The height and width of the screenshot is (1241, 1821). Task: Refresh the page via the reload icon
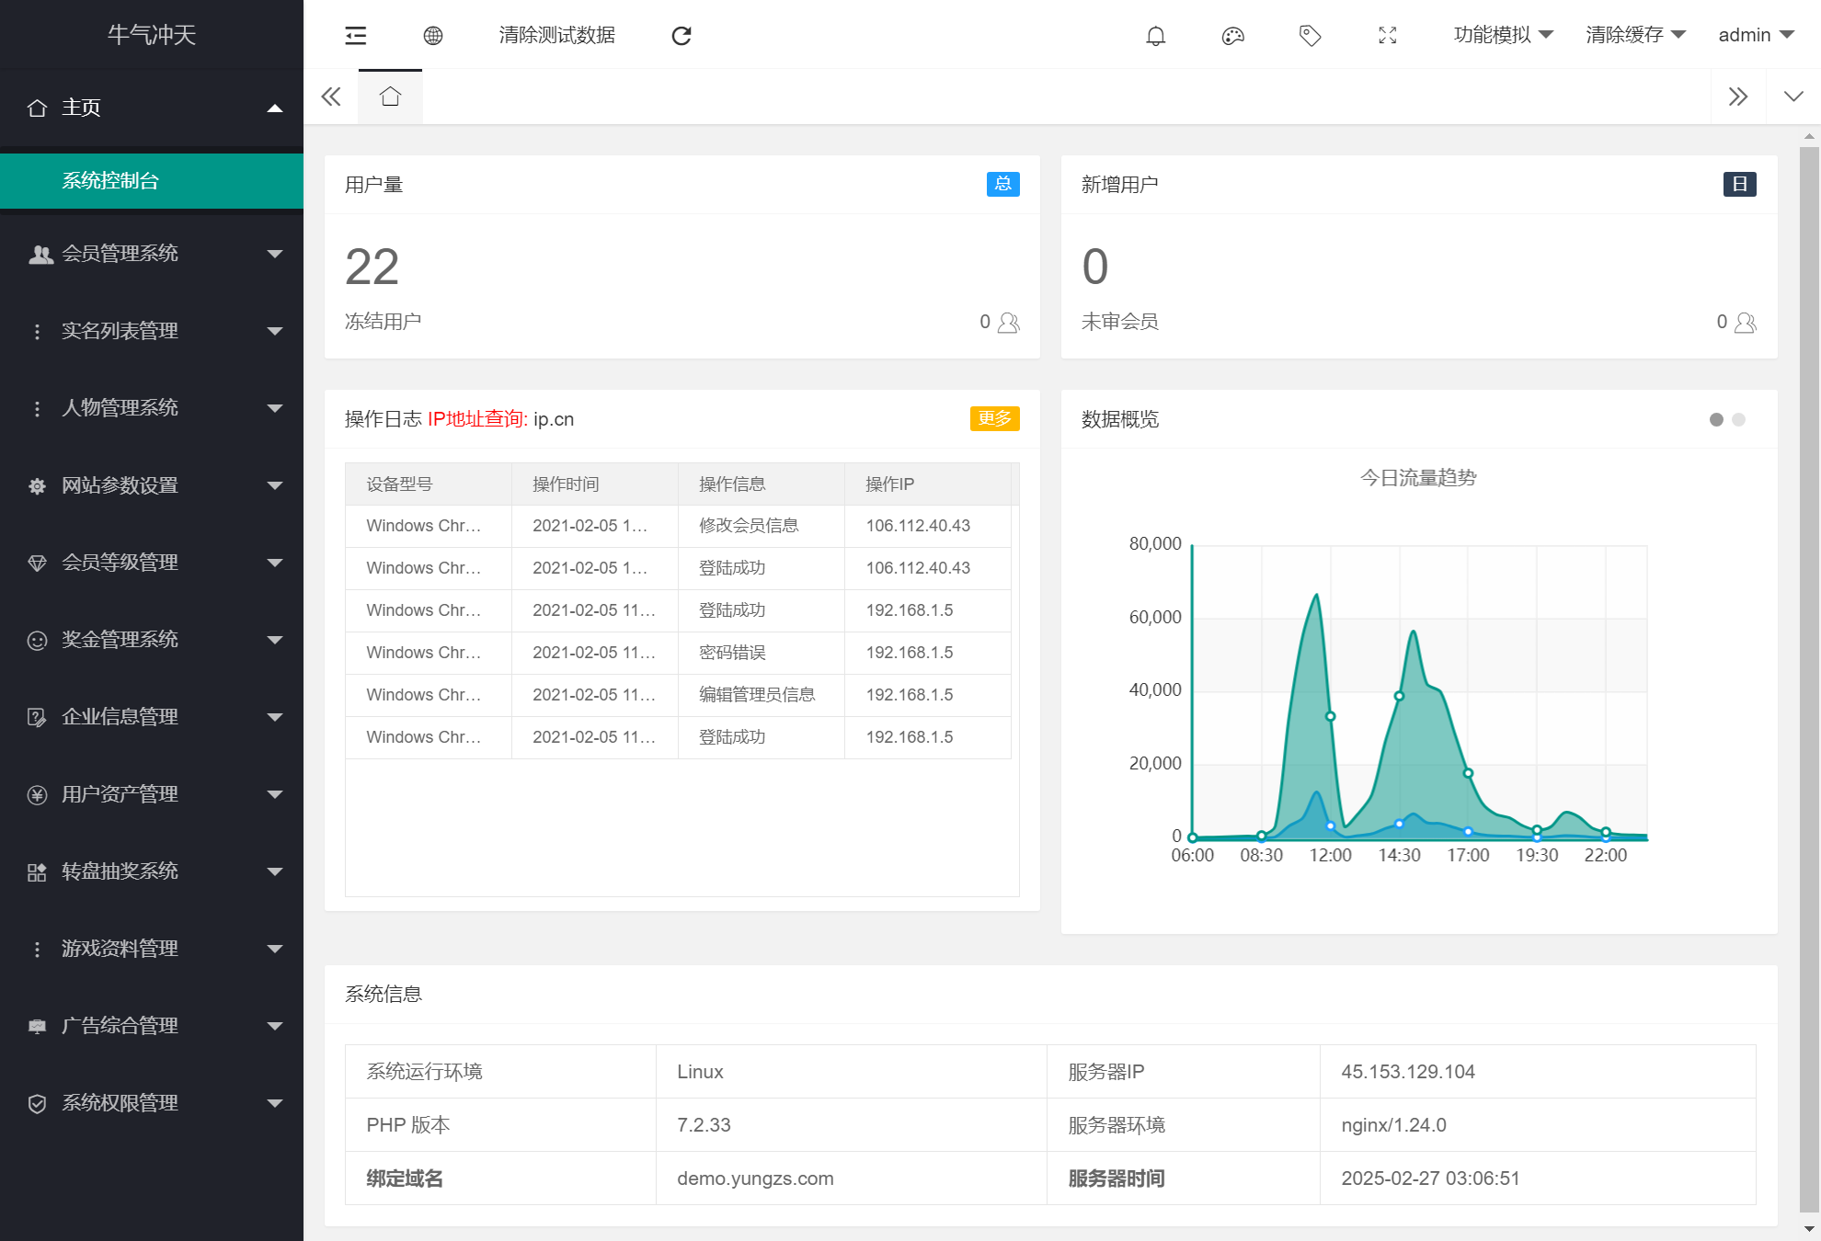[681, 35]
